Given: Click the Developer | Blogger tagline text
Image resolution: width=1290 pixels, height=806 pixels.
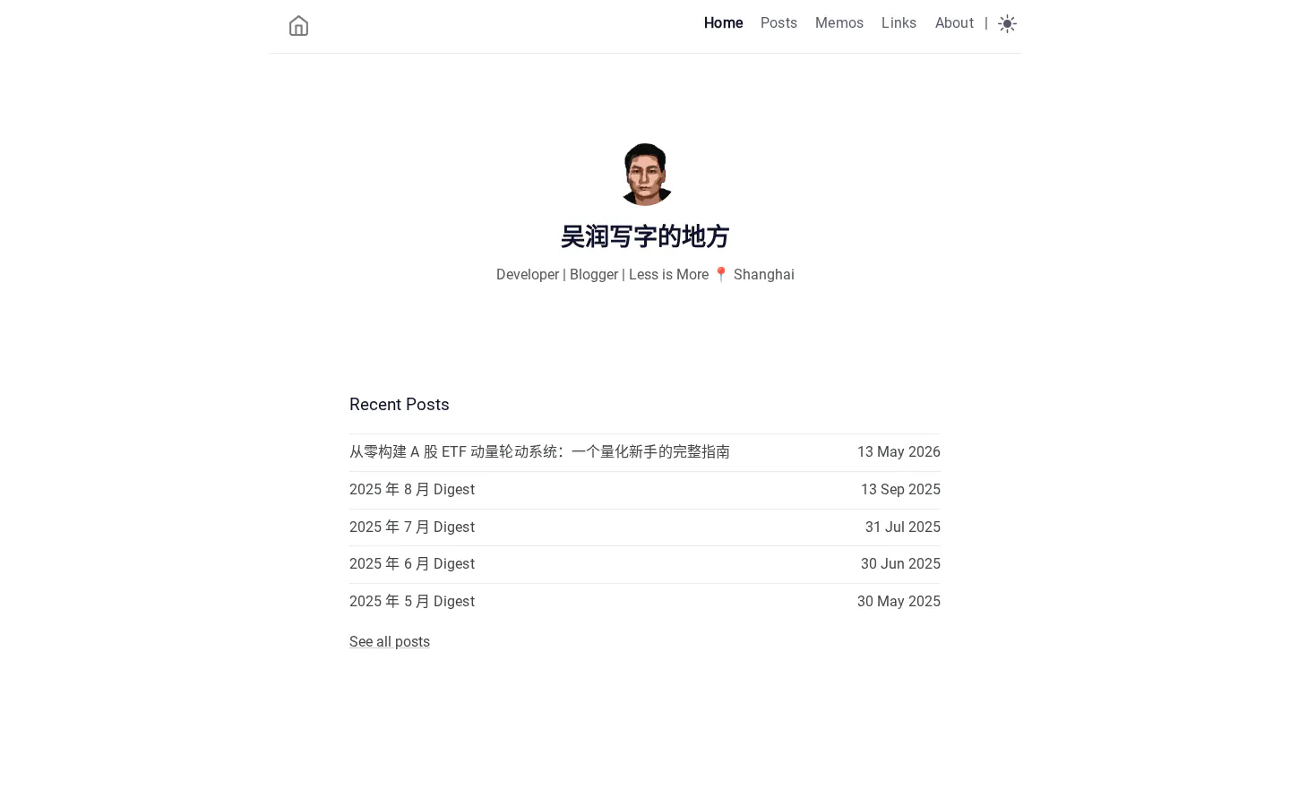Looking at the screenshot, I should [x=645, y=275].
